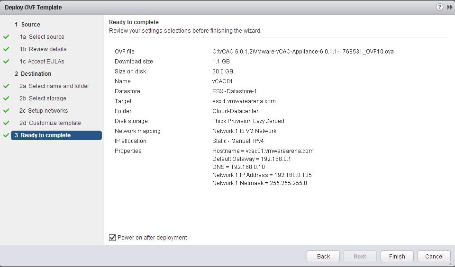455x267 pixels.
Task: Go to step 2c Setup networks
Action: 44,111
